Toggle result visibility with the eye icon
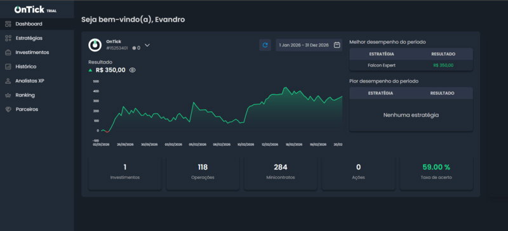The image size is (508, 231). click(132, 70)
